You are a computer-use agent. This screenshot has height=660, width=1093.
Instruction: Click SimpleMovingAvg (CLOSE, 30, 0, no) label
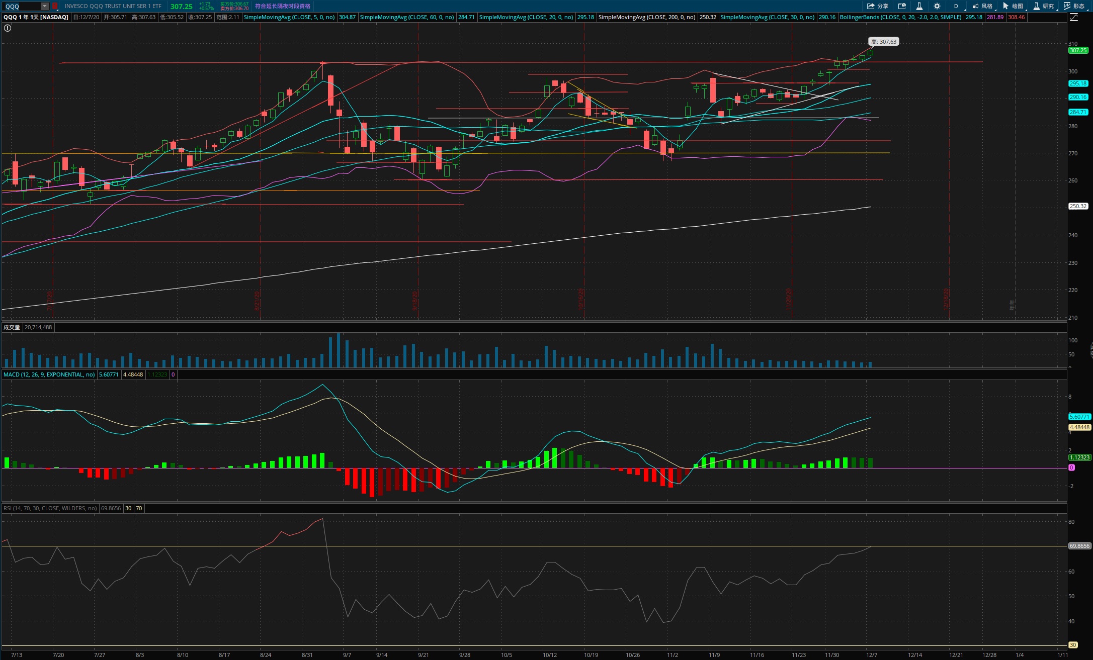coord(768,17)
